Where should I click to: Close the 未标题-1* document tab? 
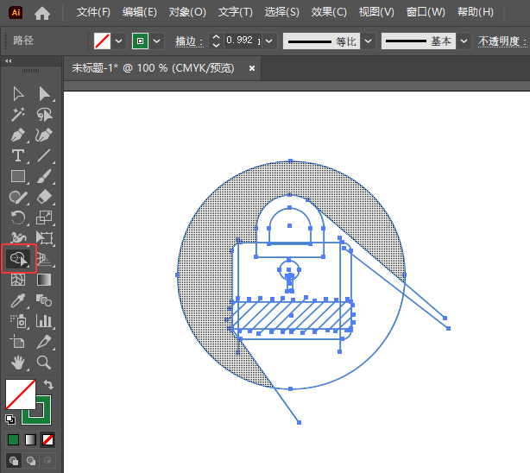(x=252, y=68)
